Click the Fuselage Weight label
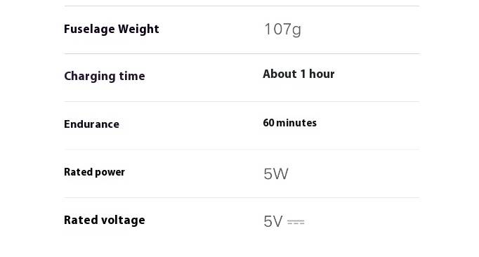479x257 pixels. tap(112, 29)
